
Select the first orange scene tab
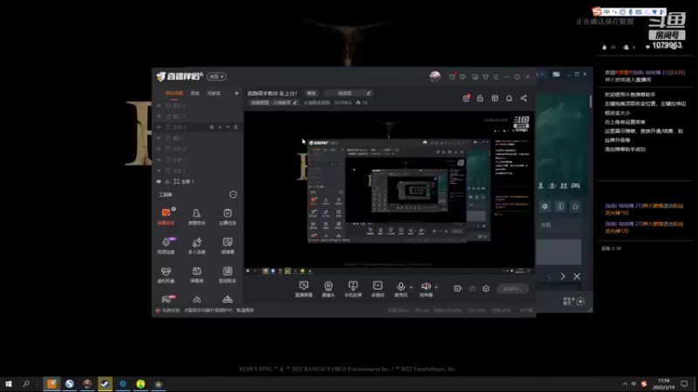(174, 93)
